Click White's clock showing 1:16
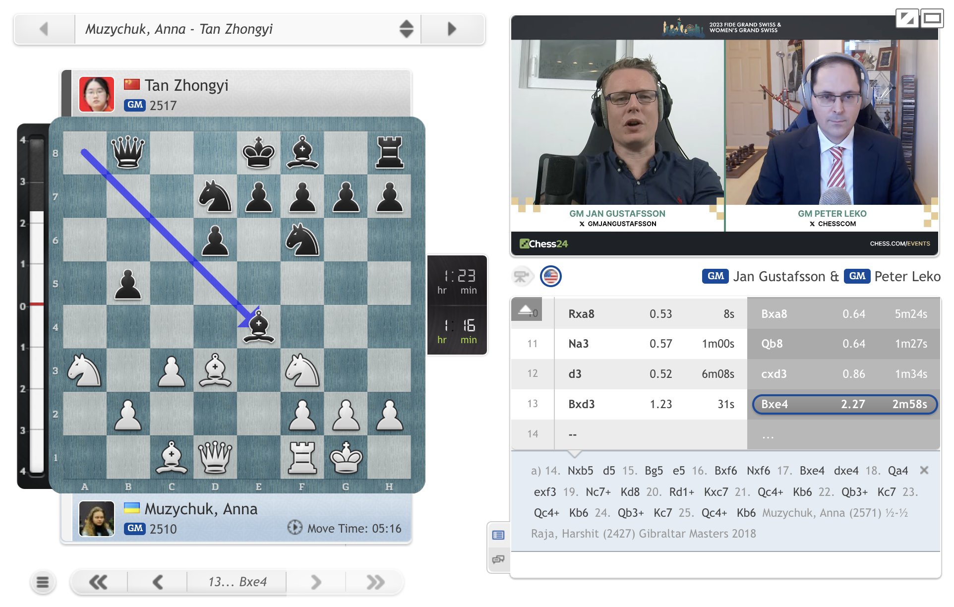This screenshot has height=607, width=954. 457,331
